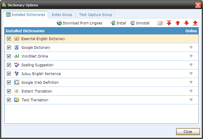
Task: Open the Text Capture Group tab
Action: click(x=96, y=15)
